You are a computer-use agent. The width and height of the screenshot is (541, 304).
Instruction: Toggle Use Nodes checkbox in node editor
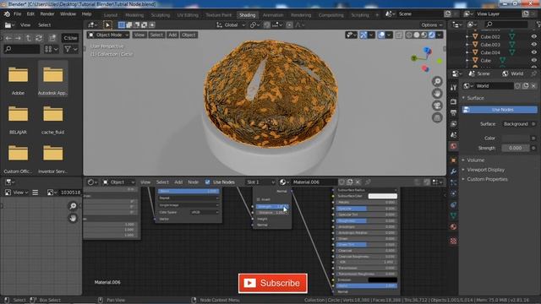[x=208, y=182]
